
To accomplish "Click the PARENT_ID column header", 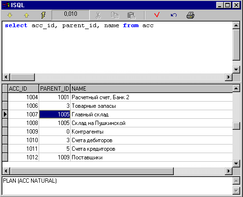I will tap(54, 89).
